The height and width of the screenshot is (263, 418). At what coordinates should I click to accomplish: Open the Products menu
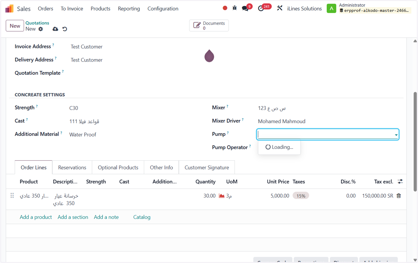(100, 8)
